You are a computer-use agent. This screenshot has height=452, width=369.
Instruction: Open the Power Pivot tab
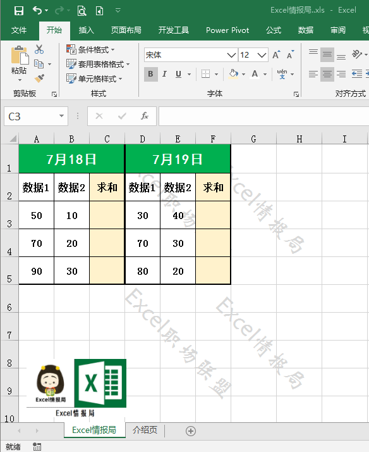coord(227,30)
